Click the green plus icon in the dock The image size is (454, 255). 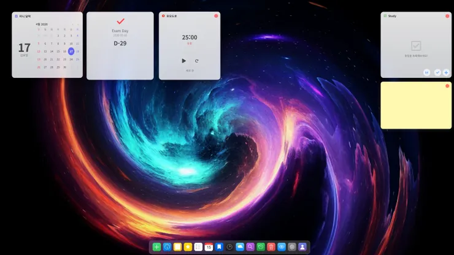pyautogui.click(x=156, y=247)
